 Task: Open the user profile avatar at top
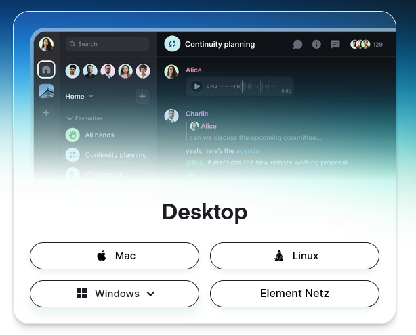click(46, 44)
